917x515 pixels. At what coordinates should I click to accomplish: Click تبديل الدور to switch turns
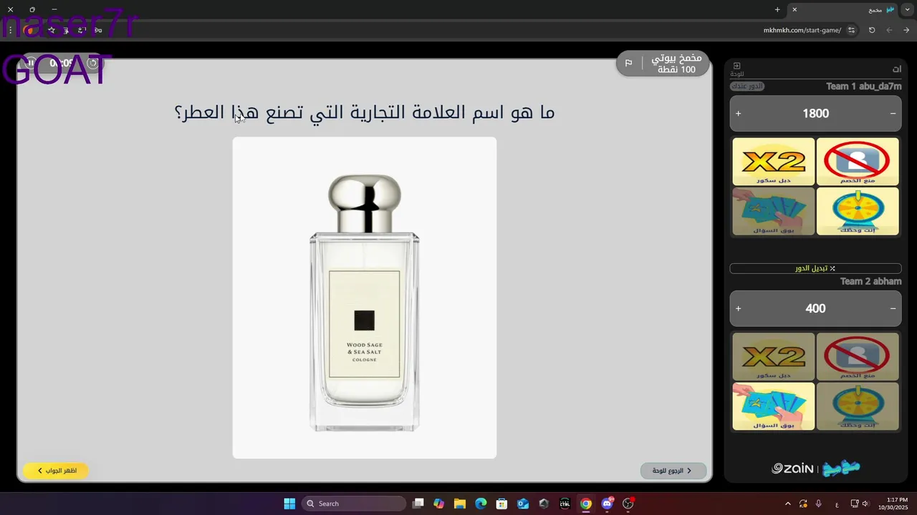pyautogui.click(x=815, y=268)
